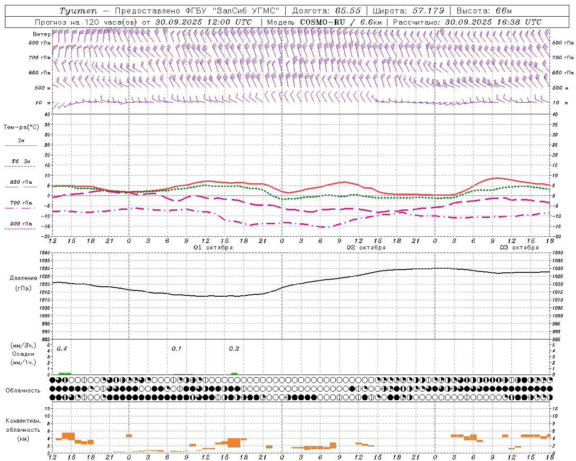Click the "Ветер" wind panel label
Viewport: 576px width, 461px height.
tap(41, 34)
